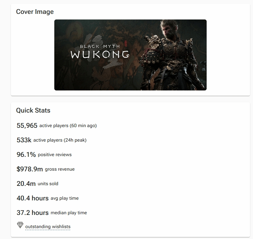Click the active players (24h peak) label

click(60, 140)
